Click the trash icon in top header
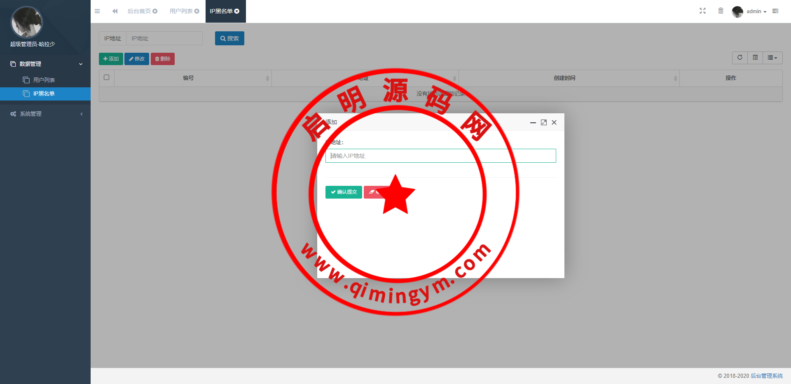Image resolution: width=791 pixels, height=384 pixels. [721, 11]
